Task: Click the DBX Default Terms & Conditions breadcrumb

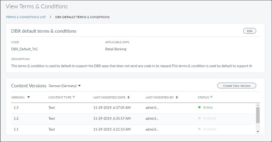Action: coord(82,17)
